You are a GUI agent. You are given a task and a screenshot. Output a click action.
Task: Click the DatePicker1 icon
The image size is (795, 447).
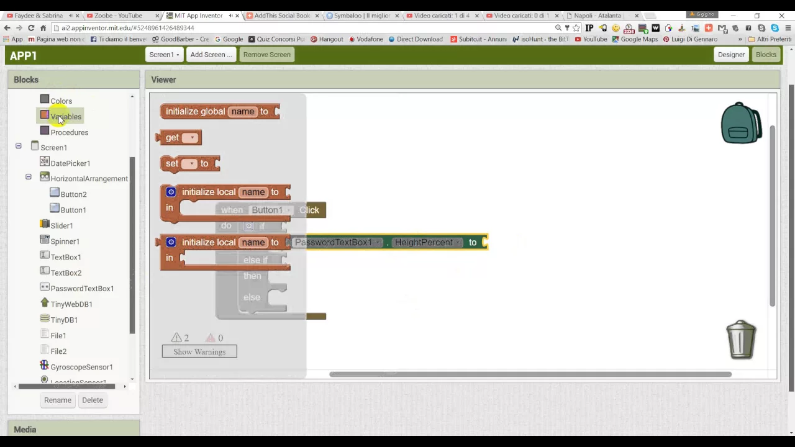(x=45, y=161)
